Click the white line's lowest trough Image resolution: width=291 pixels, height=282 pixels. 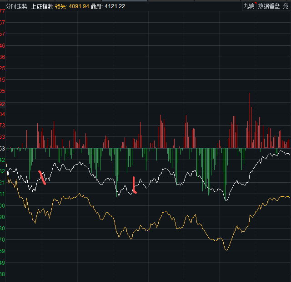click(226, 200)
